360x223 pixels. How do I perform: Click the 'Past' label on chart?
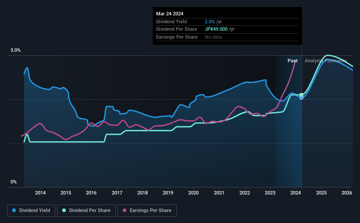(292, 61)
